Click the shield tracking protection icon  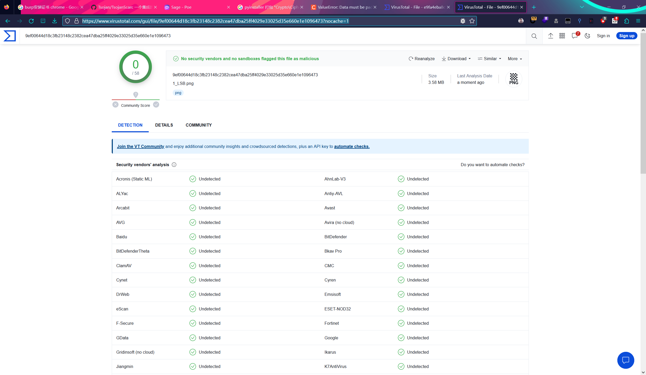coord(67,21)
